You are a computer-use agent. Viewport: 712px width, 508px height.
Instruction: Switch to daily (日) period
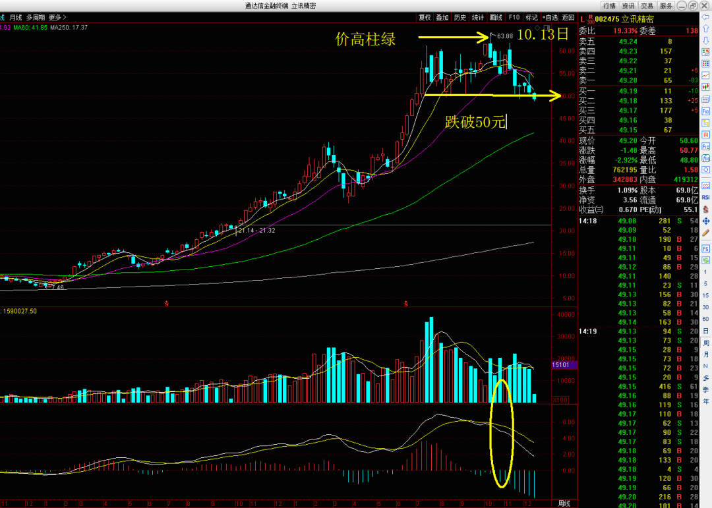705,331
